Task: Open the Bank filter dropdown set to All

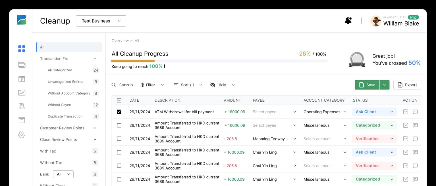Action: pyautogui.click(x=63, y=174)
